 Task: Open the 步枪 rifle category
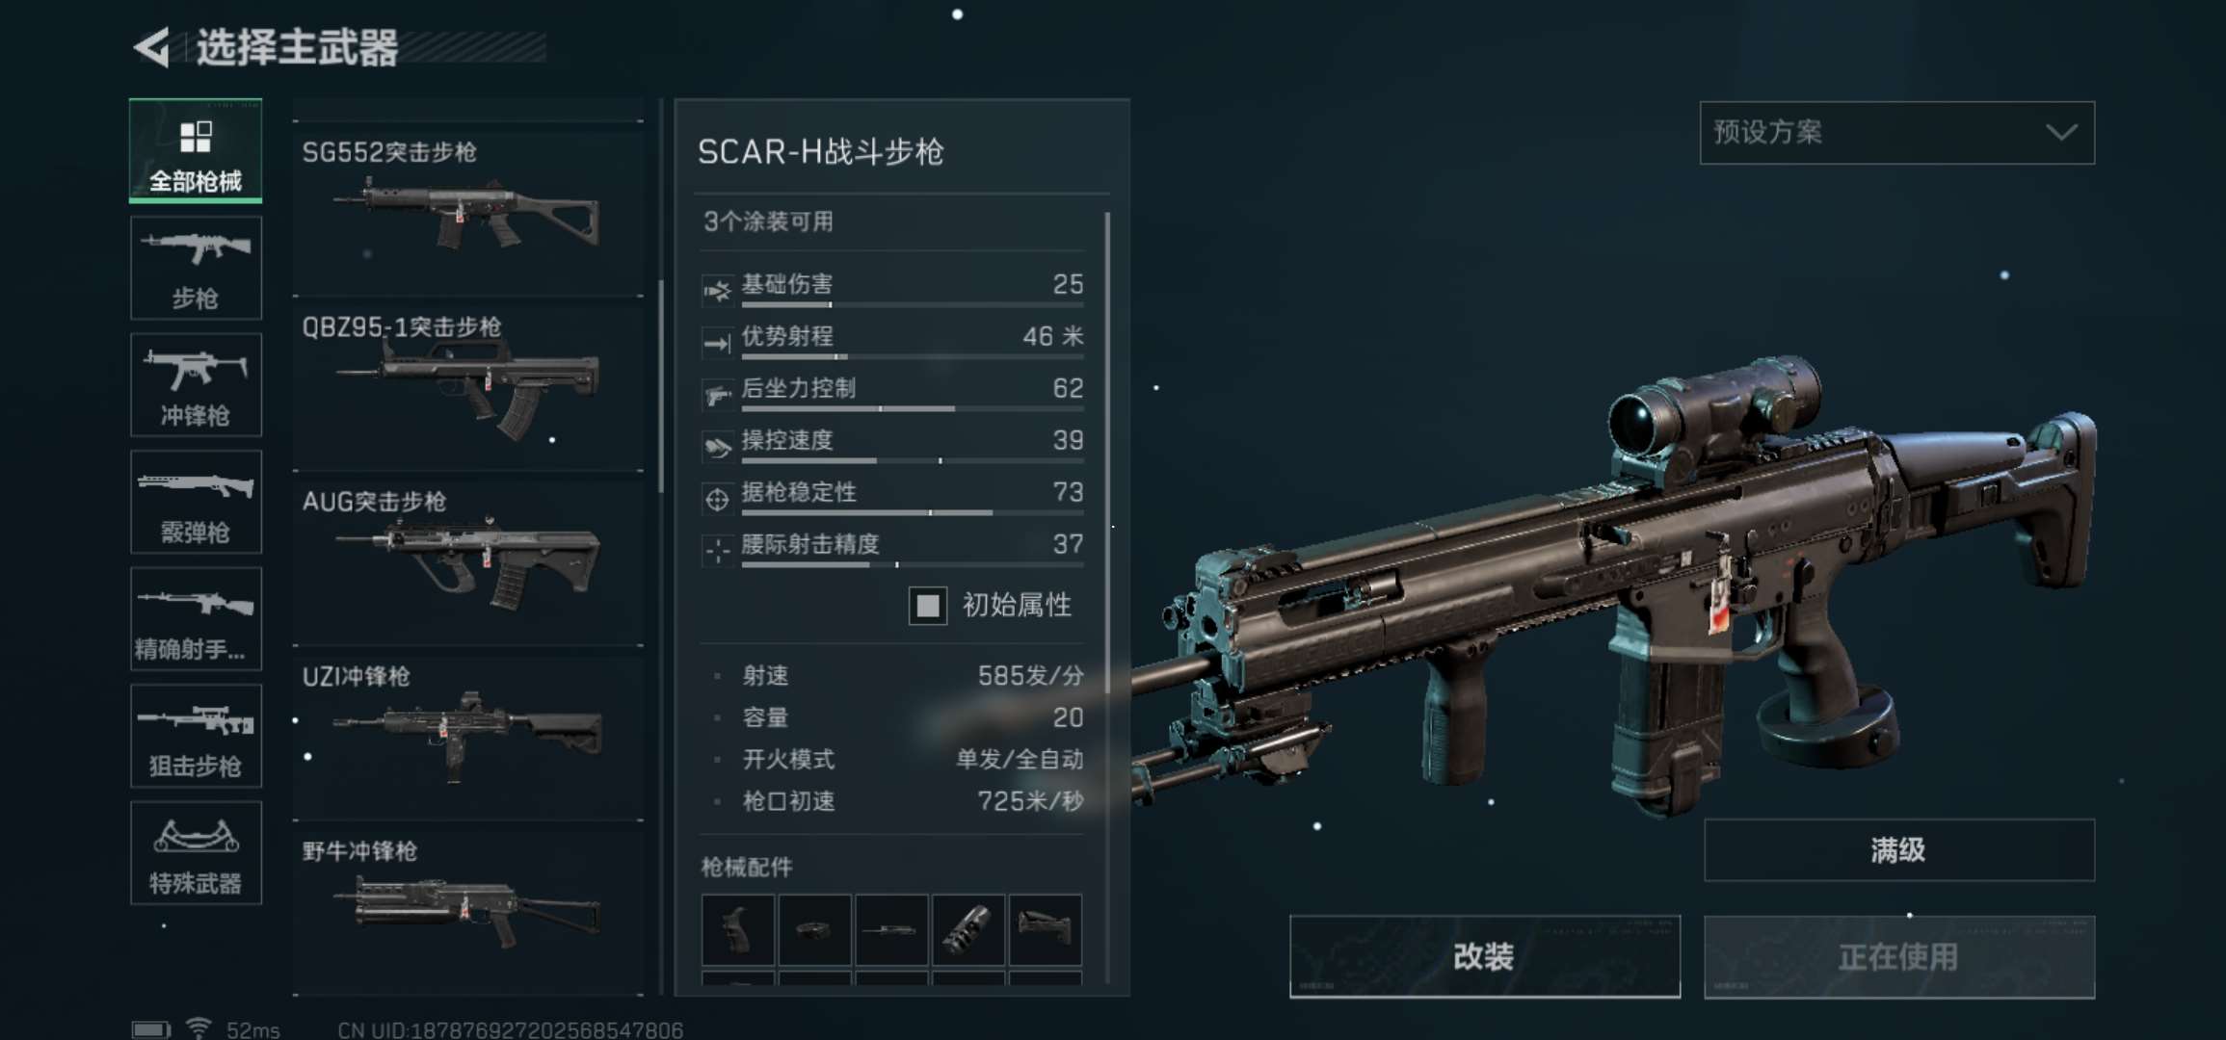196,268
